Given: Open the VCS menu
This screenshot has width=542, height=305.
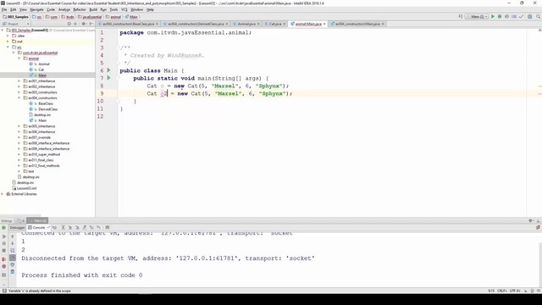Looking at the screenshot, I should pyautogui.click(x=124, y=9).
